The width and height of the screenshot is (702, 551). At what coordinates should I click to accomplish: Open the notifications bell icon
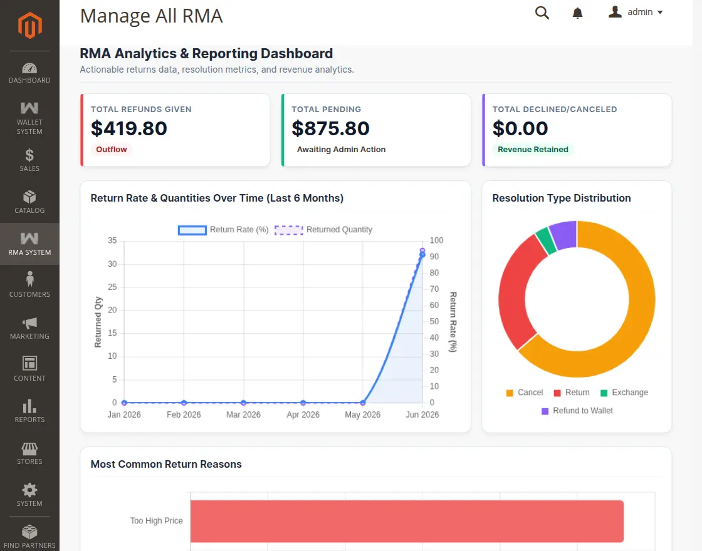point(577,13)
